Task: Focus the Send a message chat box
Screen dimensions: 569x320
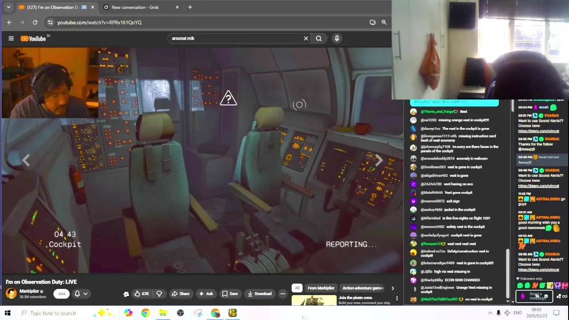Action: point(533,296)
